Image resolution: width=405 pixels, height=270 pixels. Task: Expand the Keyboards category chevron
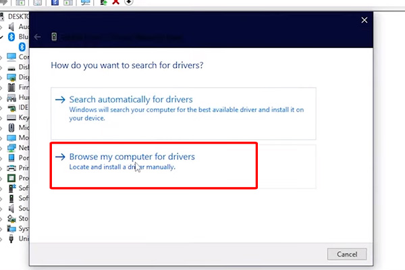1,118
